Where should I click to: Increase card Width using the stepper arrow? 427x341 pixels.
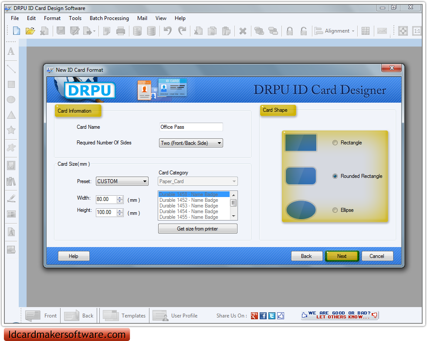[x=119, y=197]
